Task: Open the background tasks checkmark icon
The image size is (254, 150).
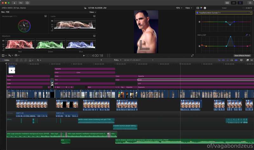Action: tap(27, 3)
